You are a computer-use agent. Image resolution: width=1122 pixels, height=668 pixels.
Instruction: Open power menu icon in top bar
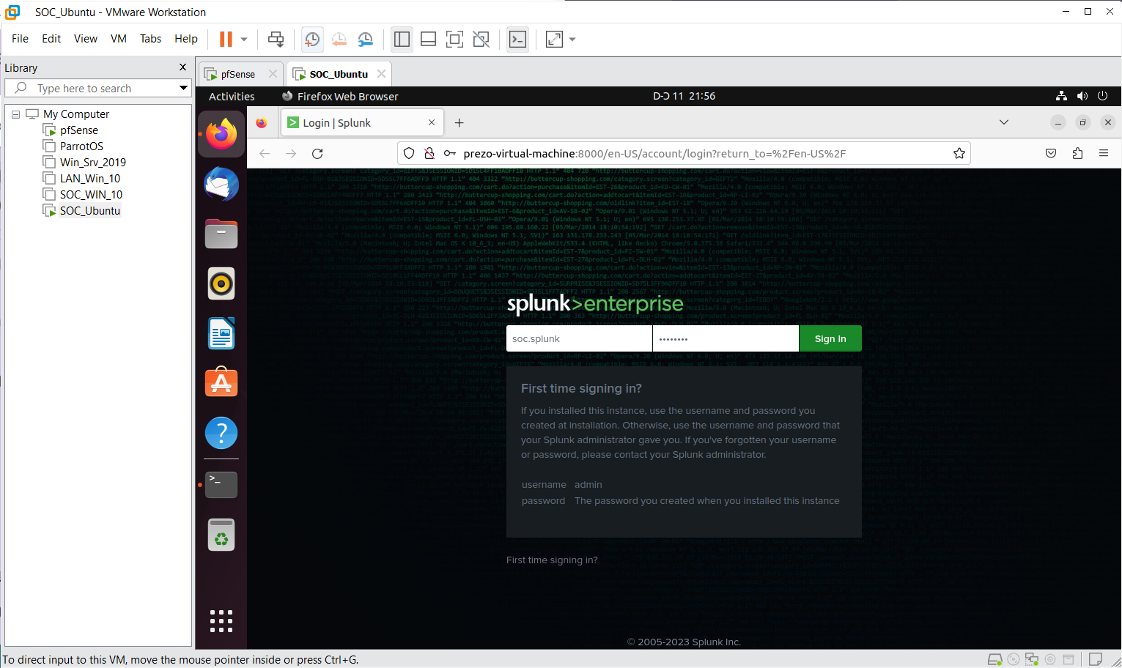(1102, 96)
